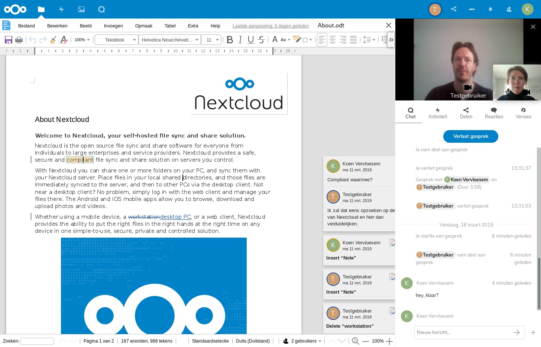Open the Tekstblok paragraph style dropdown

117,40
